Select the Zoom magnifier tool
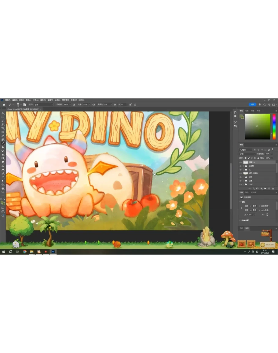The image size is (278, 353). (3, 192)
